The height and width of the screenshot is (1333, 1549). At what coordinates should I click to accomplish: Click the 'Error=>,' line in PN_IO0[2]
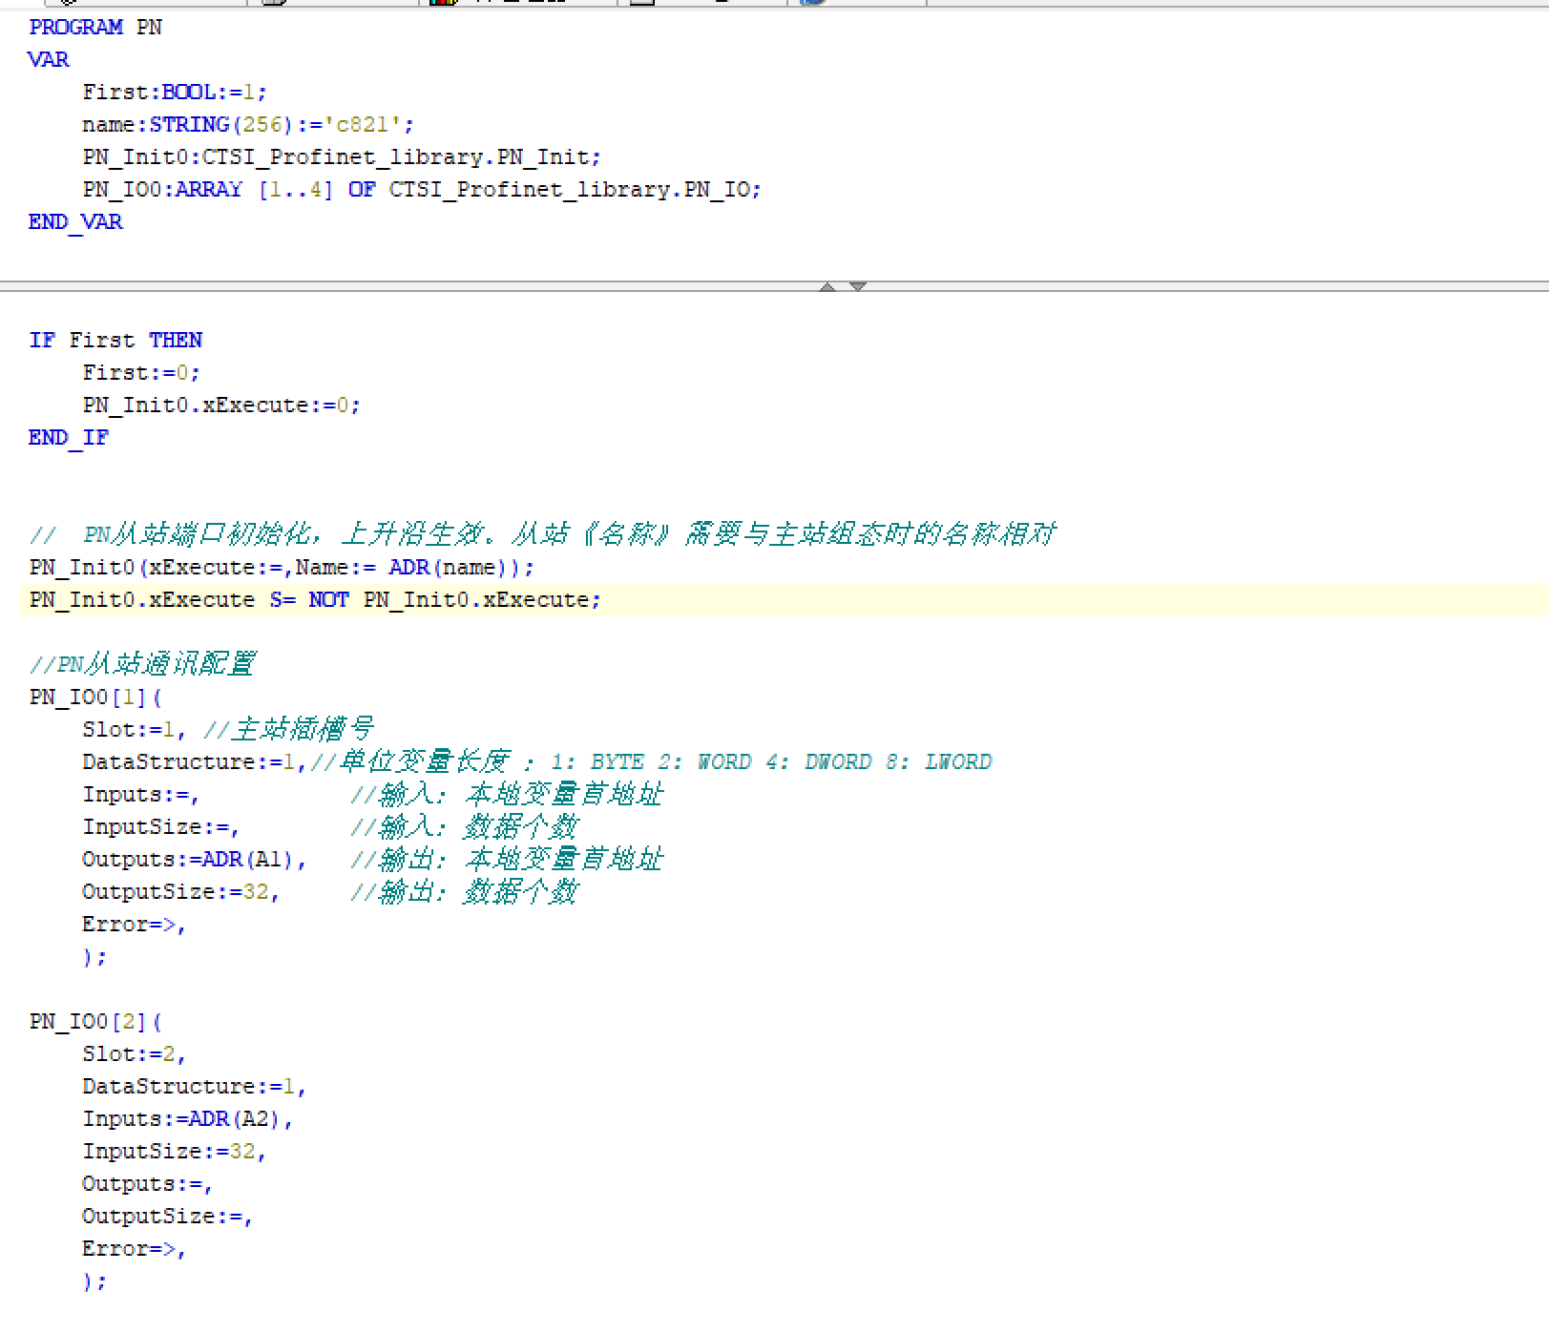tap(135, 1249)
